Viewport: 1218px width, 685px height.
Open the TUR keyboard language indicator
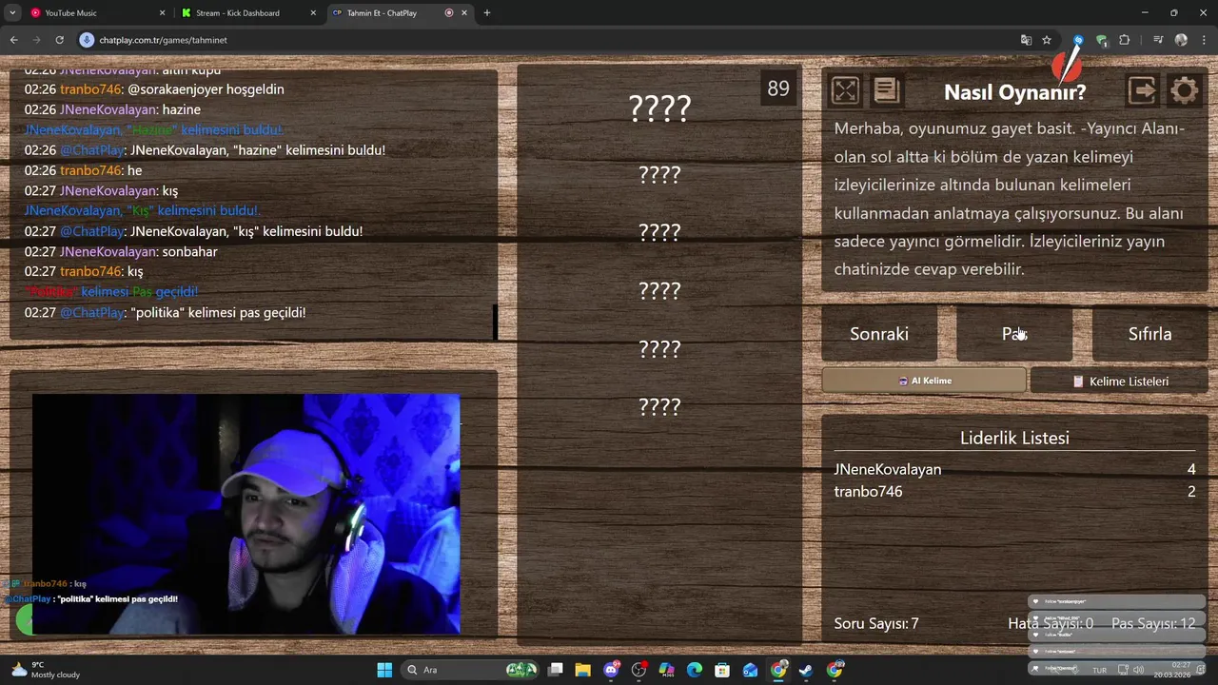1099,670
